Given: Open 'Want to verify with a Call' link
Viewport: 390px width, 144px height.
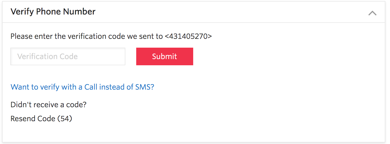Looking at the screenshot, I should click(82, 87).
